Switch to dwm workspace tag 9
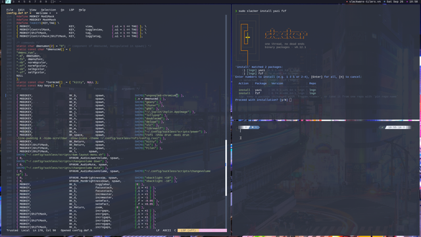The width and height of the screenshot is (421, 237). coord(46,1)
